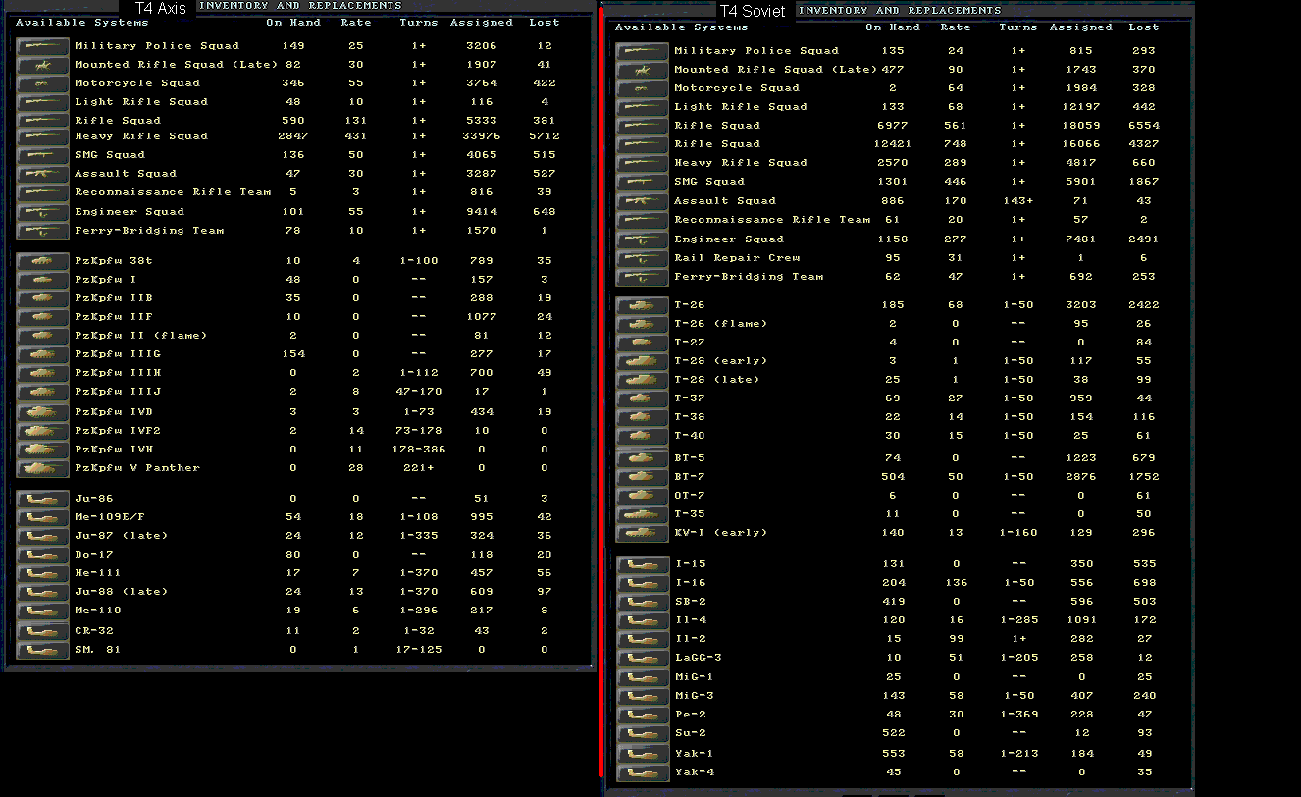Open the Yak-1 fighter icon
The width and height of the screenshot is (1301, 797).
pos(643,754)
